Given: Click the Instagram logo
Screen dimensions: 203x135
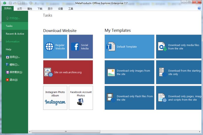Looking at the screenshot, I should click(x=55, y=102).
